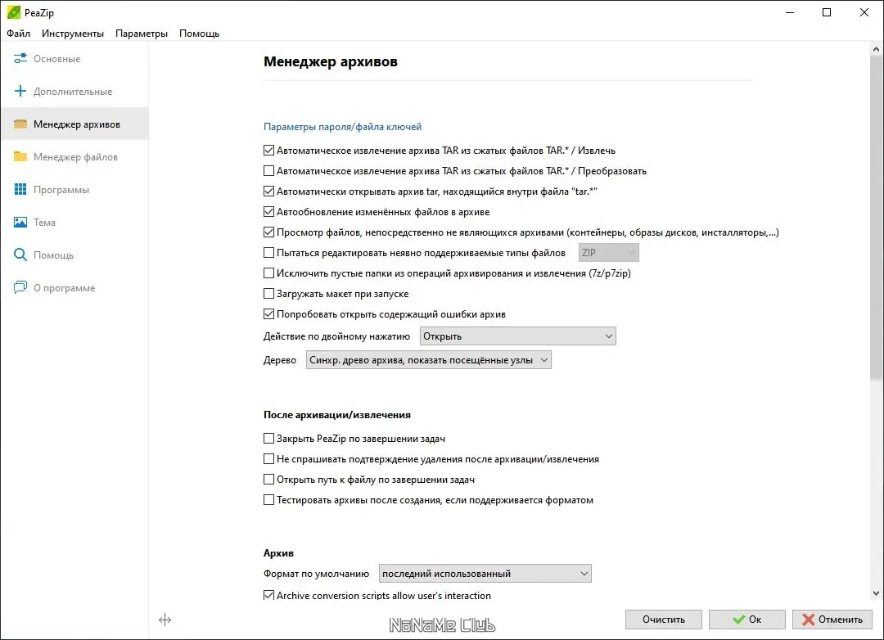The width and height of the screenshot is (884, 640).
Task: Confirm settings with the Ок button
Action: tap(746, 620)
